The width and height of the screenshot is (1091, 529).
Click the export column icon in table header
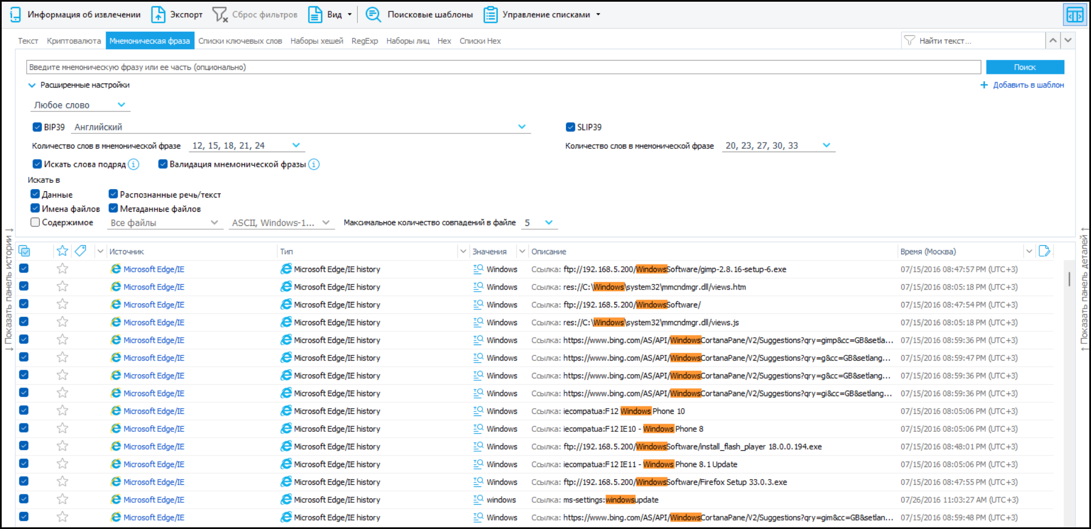click(x=1044, y=251)
